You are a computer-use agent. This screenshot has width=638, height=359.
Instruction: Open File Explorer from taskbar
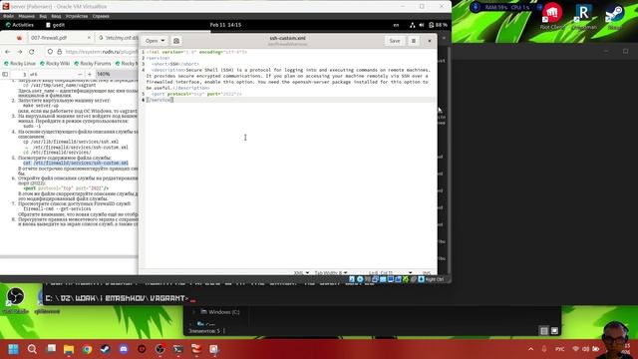pos(69,349)
